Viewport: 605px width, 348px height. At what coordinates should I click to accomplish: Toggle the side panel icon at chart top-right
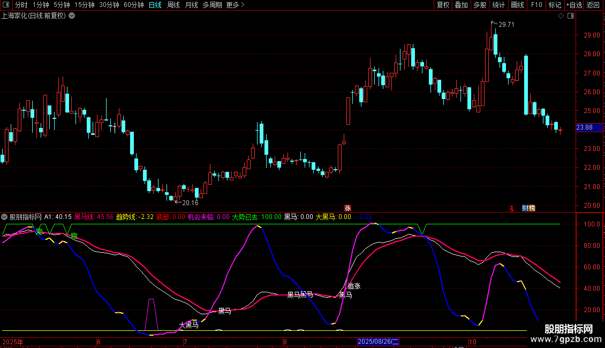pyautogui.click(x=571, y=16)
